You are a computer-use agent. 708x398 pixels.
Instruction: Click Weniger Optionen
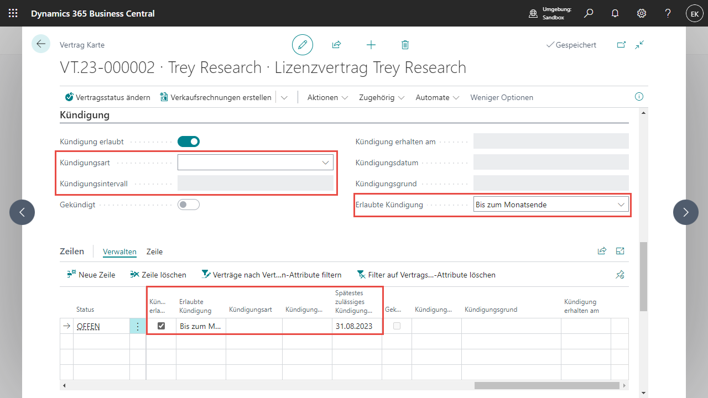(x=502, y=97)
